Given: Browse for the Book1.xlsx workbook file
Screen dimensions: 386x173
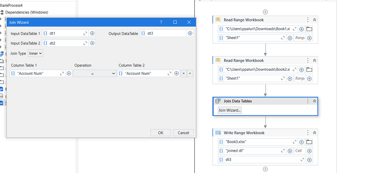Looking at the screenshot, I should coord(309,29).
